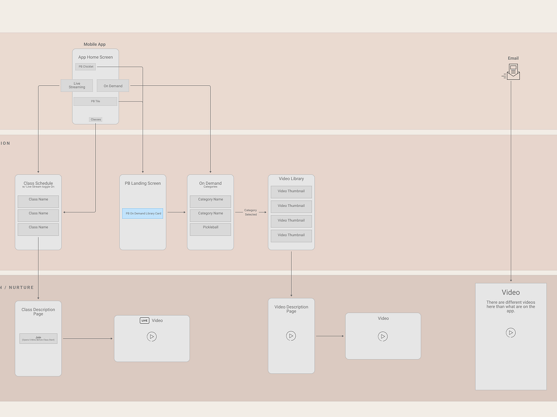Select the PB Tile box
Viewport: 557px width, 417px height.
click(x=95, y=101)
